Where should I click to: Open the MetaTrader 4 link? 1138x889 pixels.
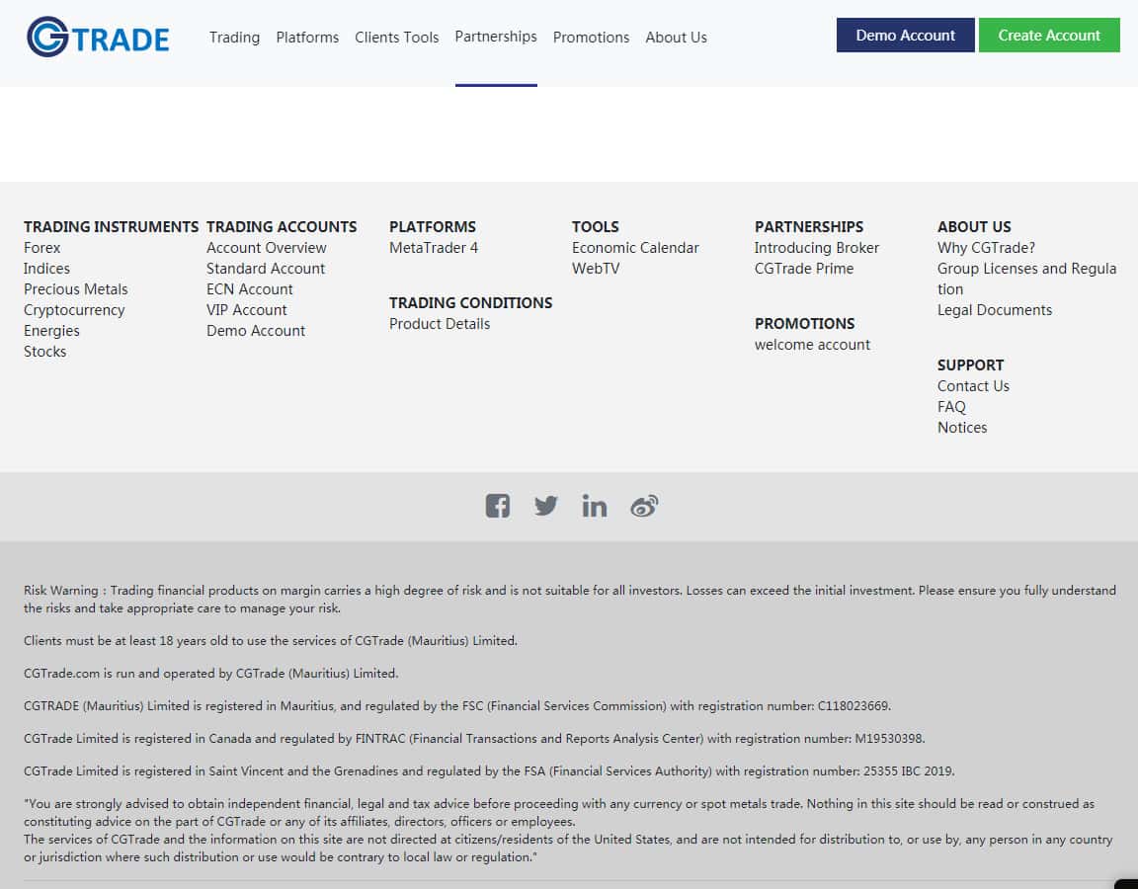[x=434, y=248]
